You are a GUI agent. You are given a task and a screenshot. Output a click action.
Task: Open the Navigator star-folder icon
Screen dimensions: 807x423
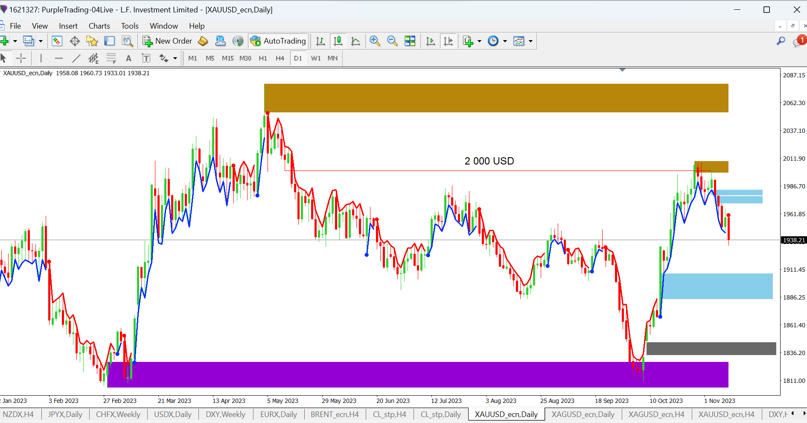(x=92, y=41)
